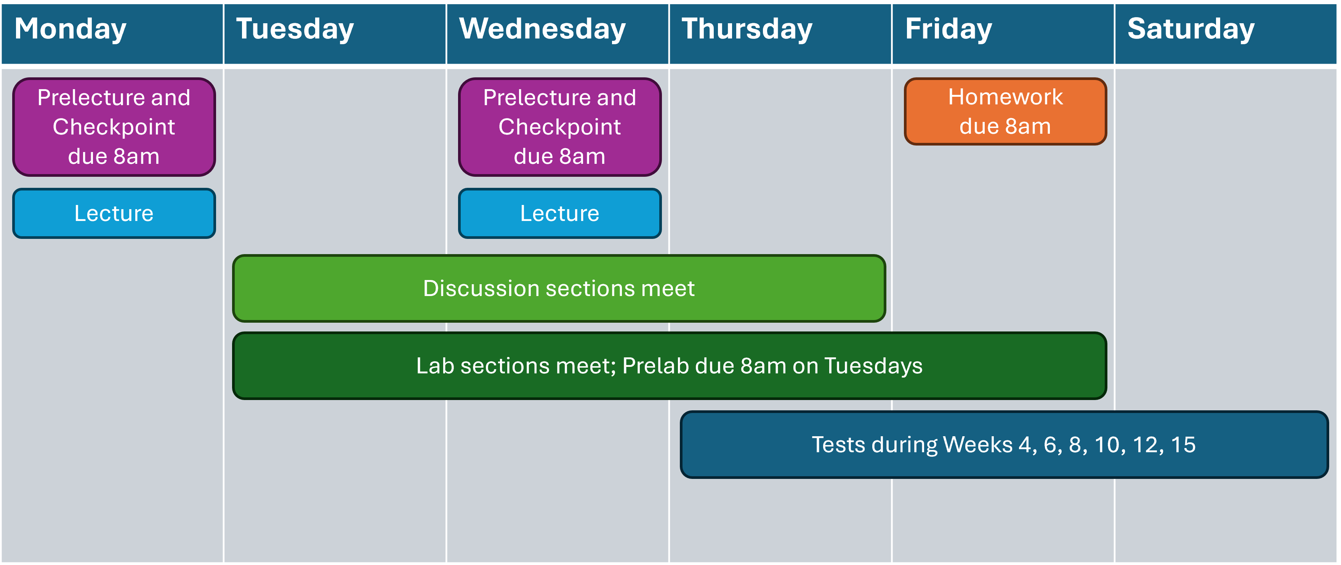
Task: Click the Friday column header
Action: click(x=1003, y=34)
